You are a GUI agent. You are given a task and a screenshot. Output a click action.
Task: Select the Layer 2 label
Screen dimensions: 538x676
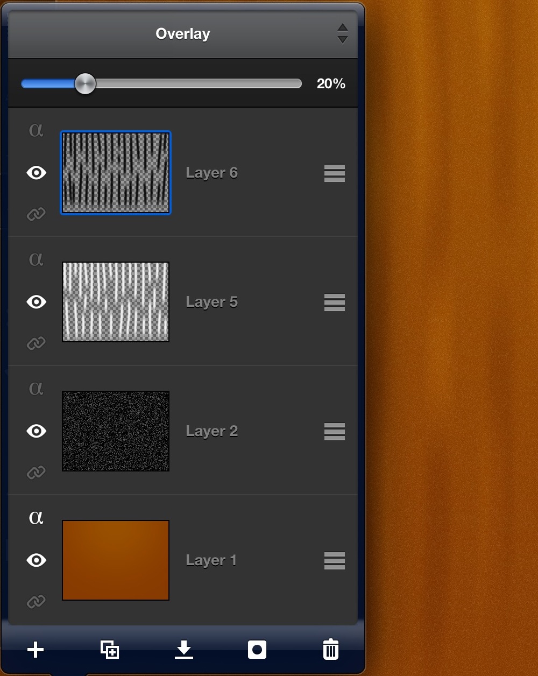(211, 431)
